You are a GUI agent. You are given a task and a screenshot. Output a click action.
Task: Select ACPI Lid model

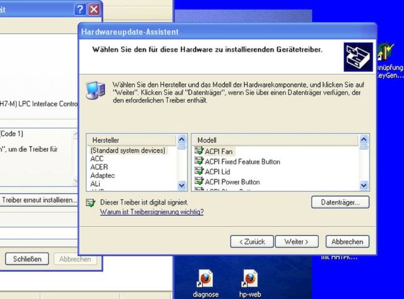coord(217,172)
